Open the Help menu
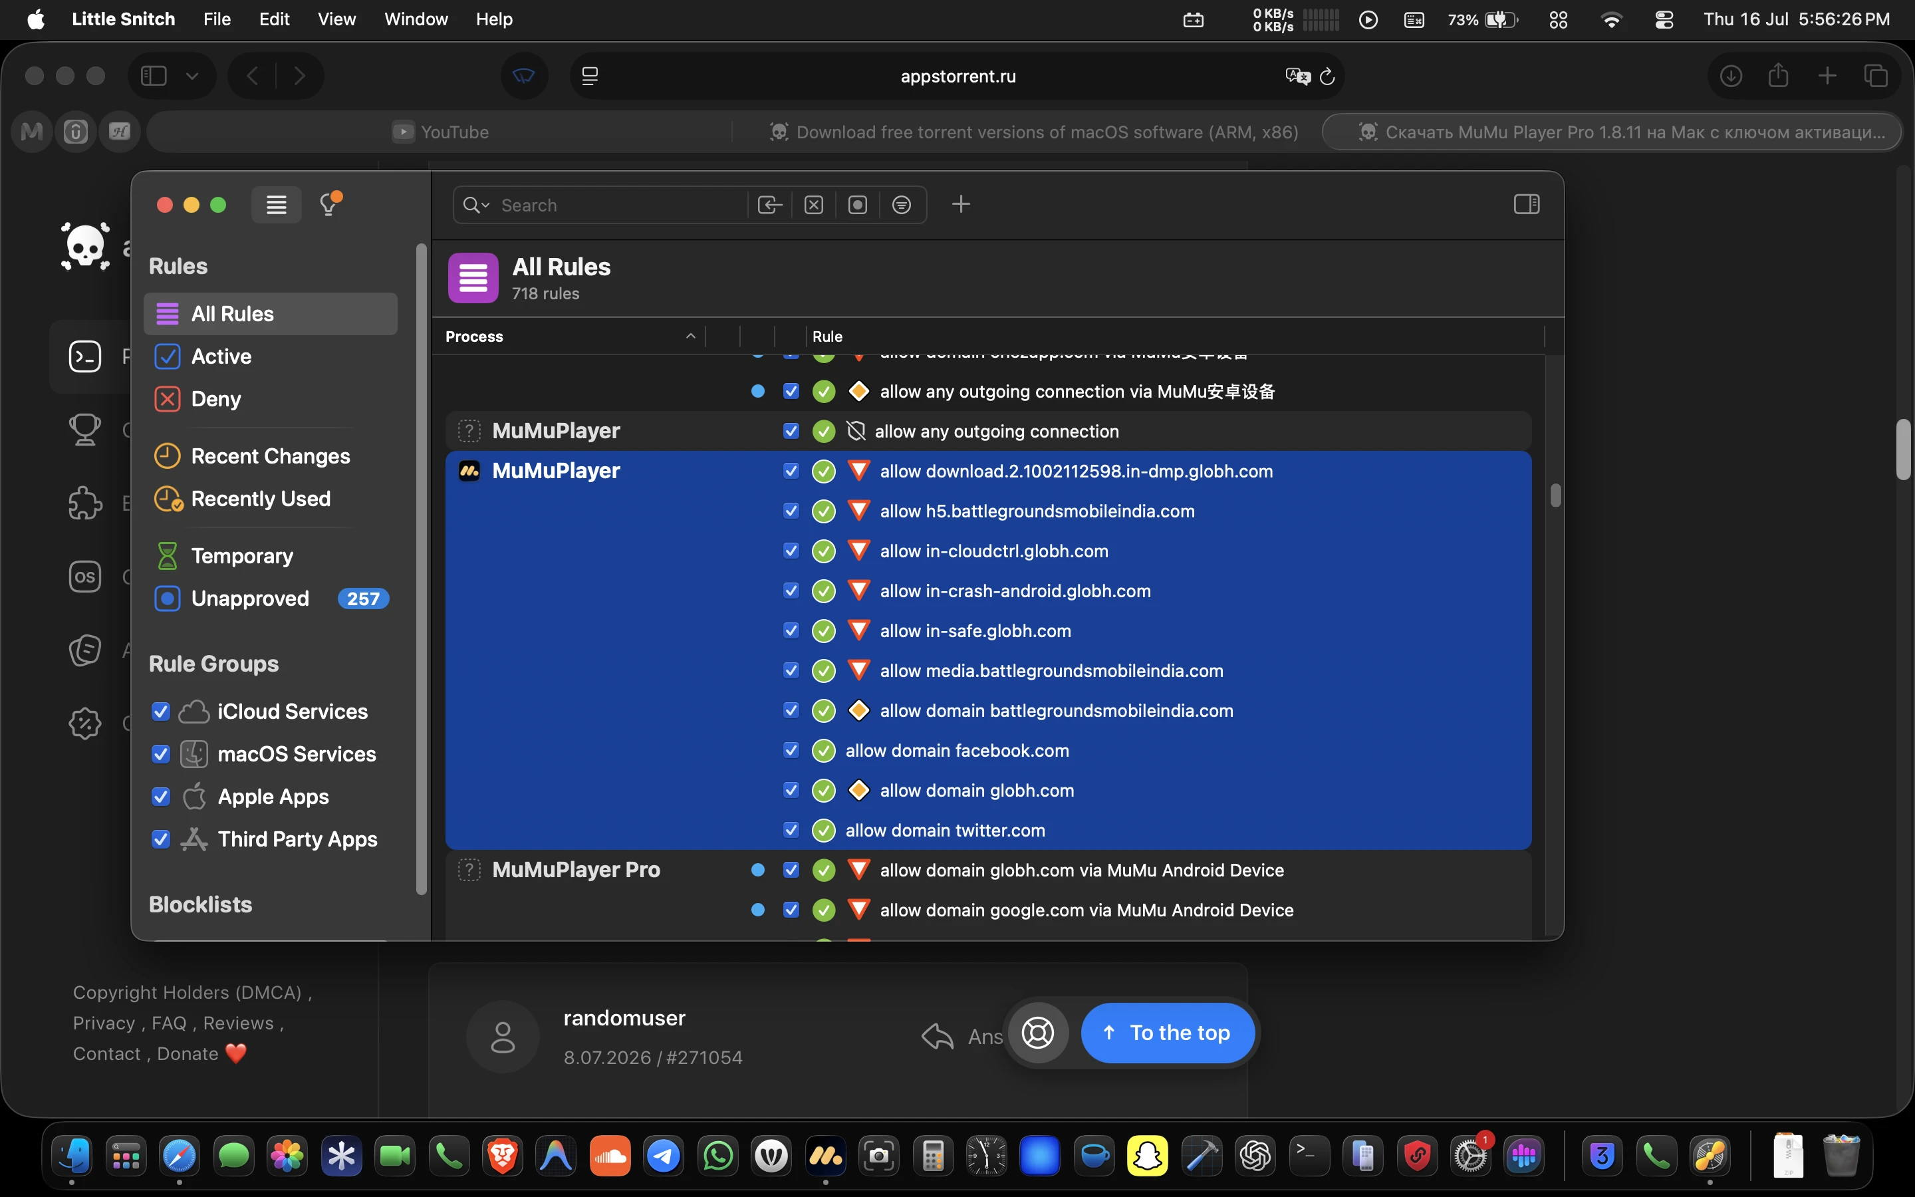The height and width of the screenshot is (1197, 1915). [494, 19]
